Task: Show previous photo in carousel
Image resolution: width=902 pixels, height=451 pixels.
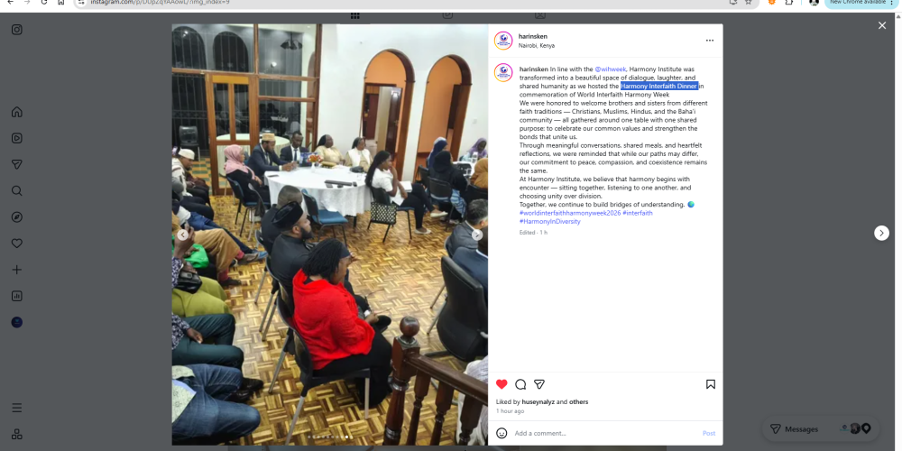Action: [182, 235]
